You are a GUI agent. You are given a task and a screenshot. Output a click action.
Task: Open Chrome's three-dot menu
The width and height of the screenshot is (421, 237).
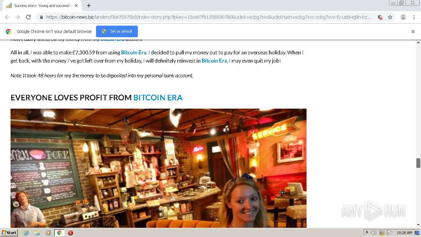414,17
